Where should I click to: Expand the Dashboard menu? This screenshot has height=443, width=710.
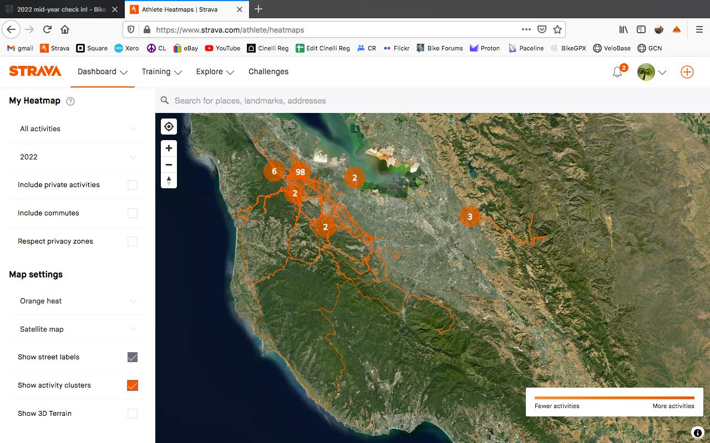(103, 72)
